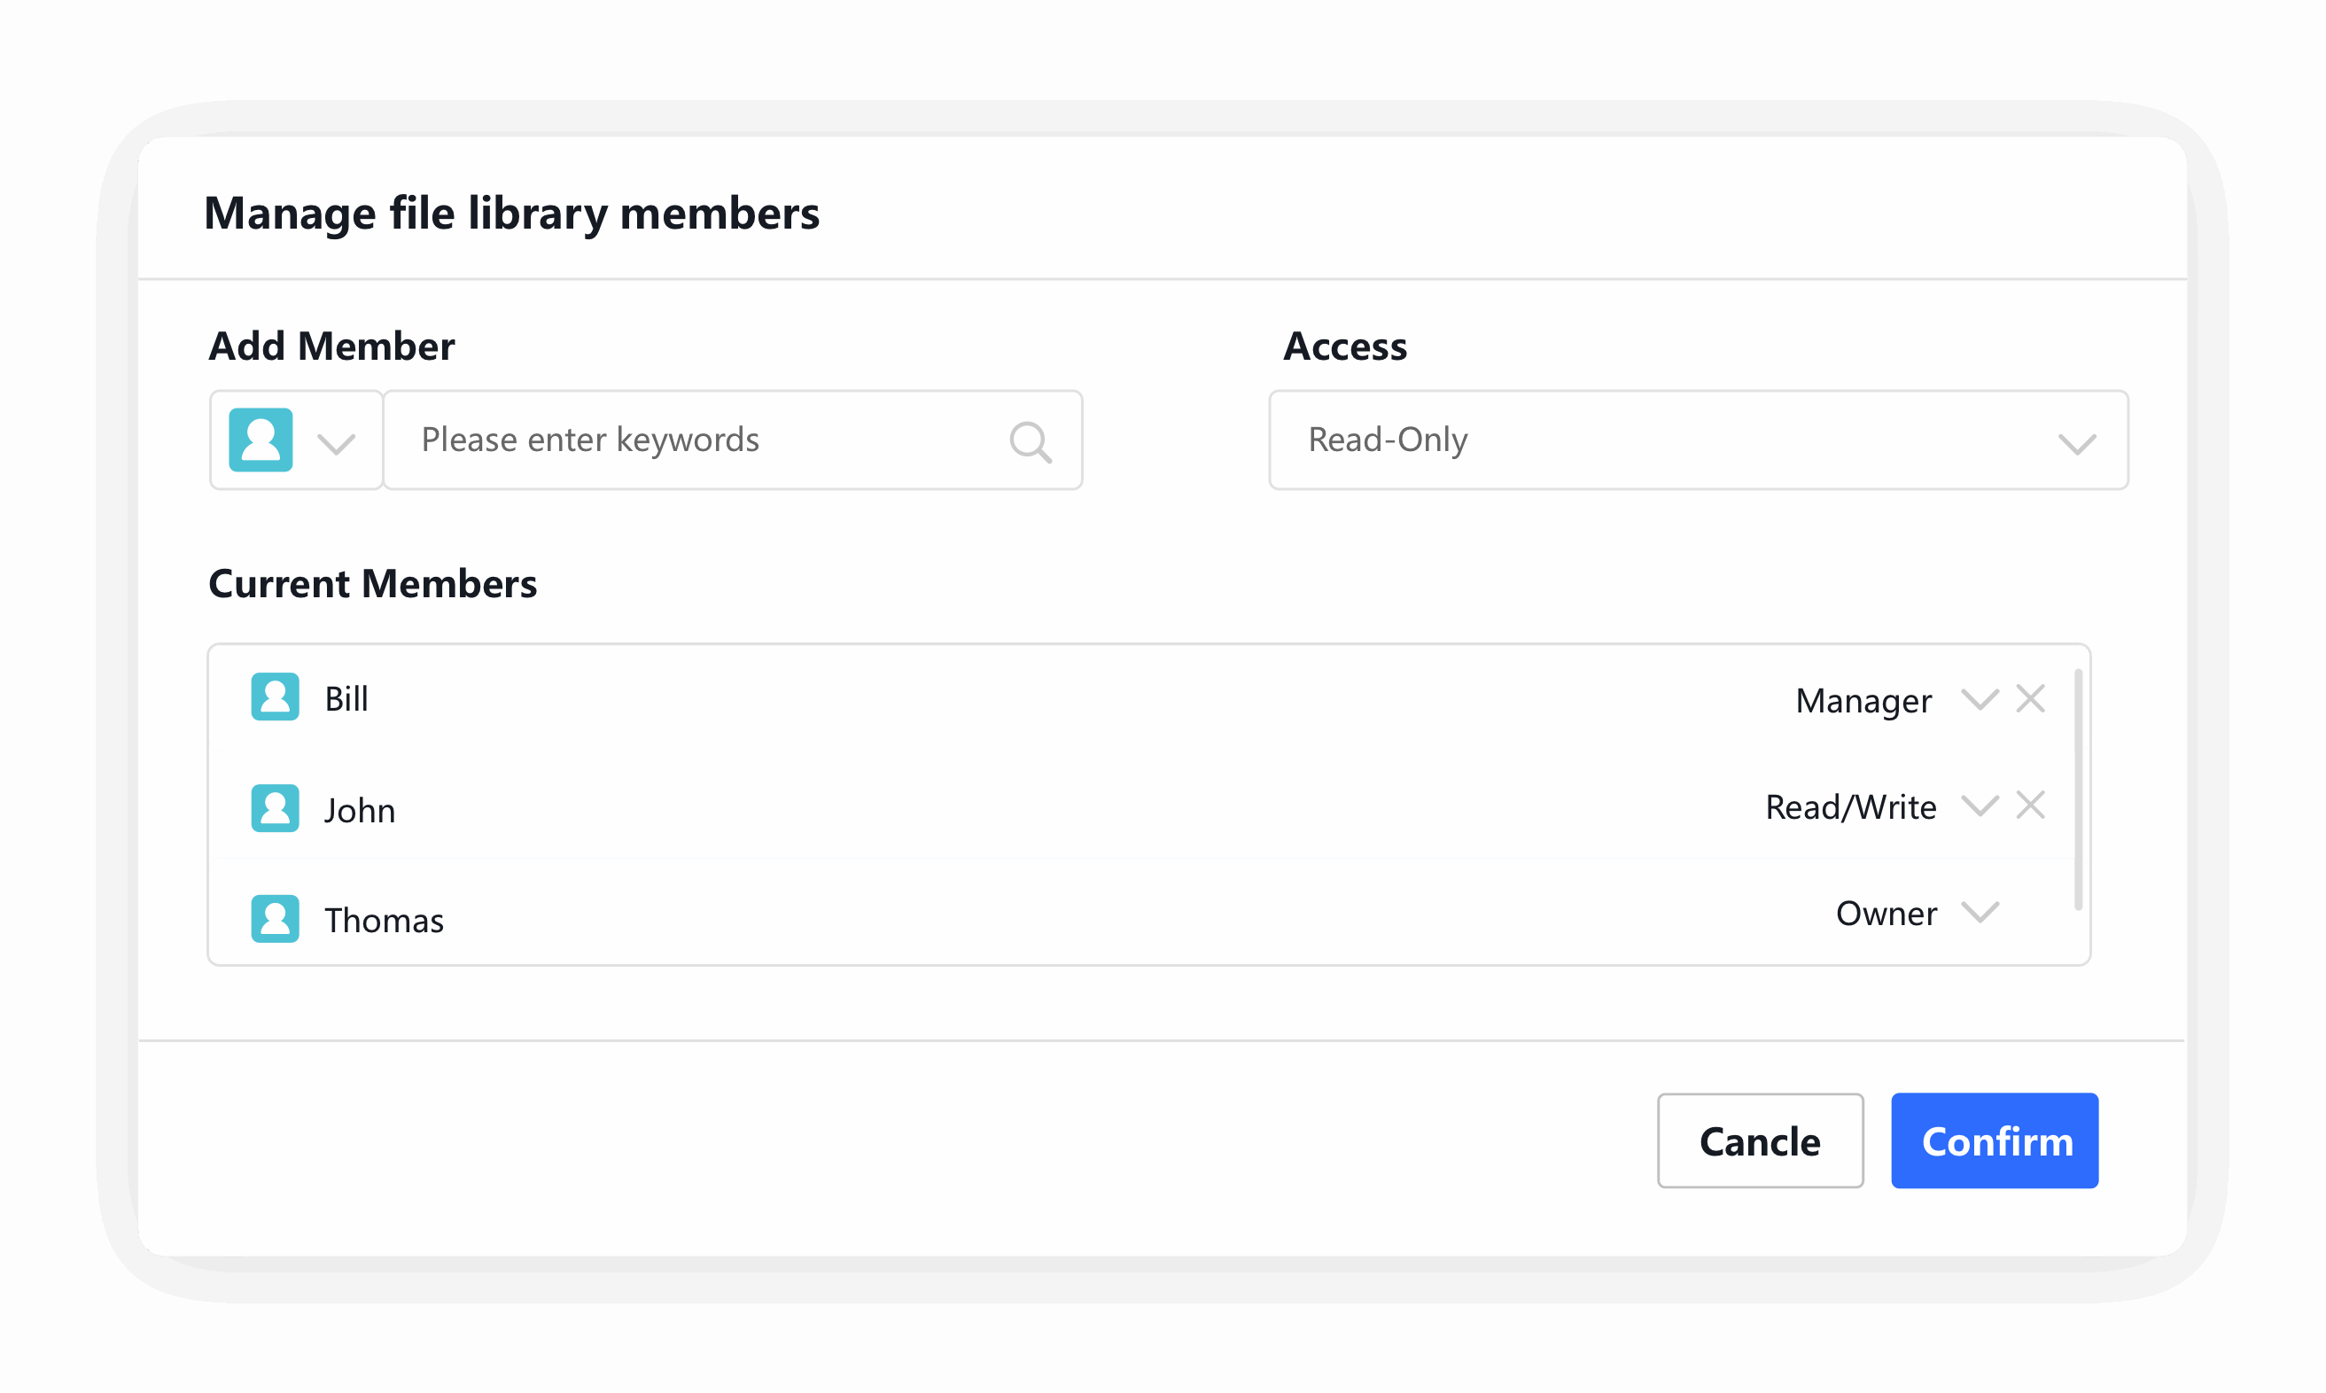Select the John member row name
The width and height of the screenshot is (2326, 1393).
tap(360, 810)
